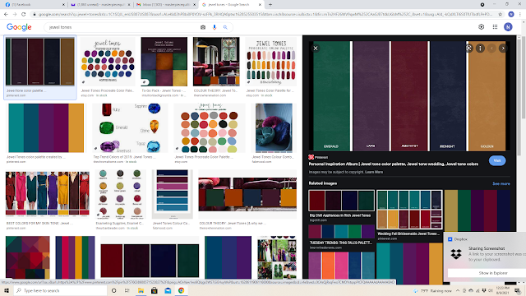Open the preview's three-dot more menu
Viewport: 526px width, 296px height.
480,49
